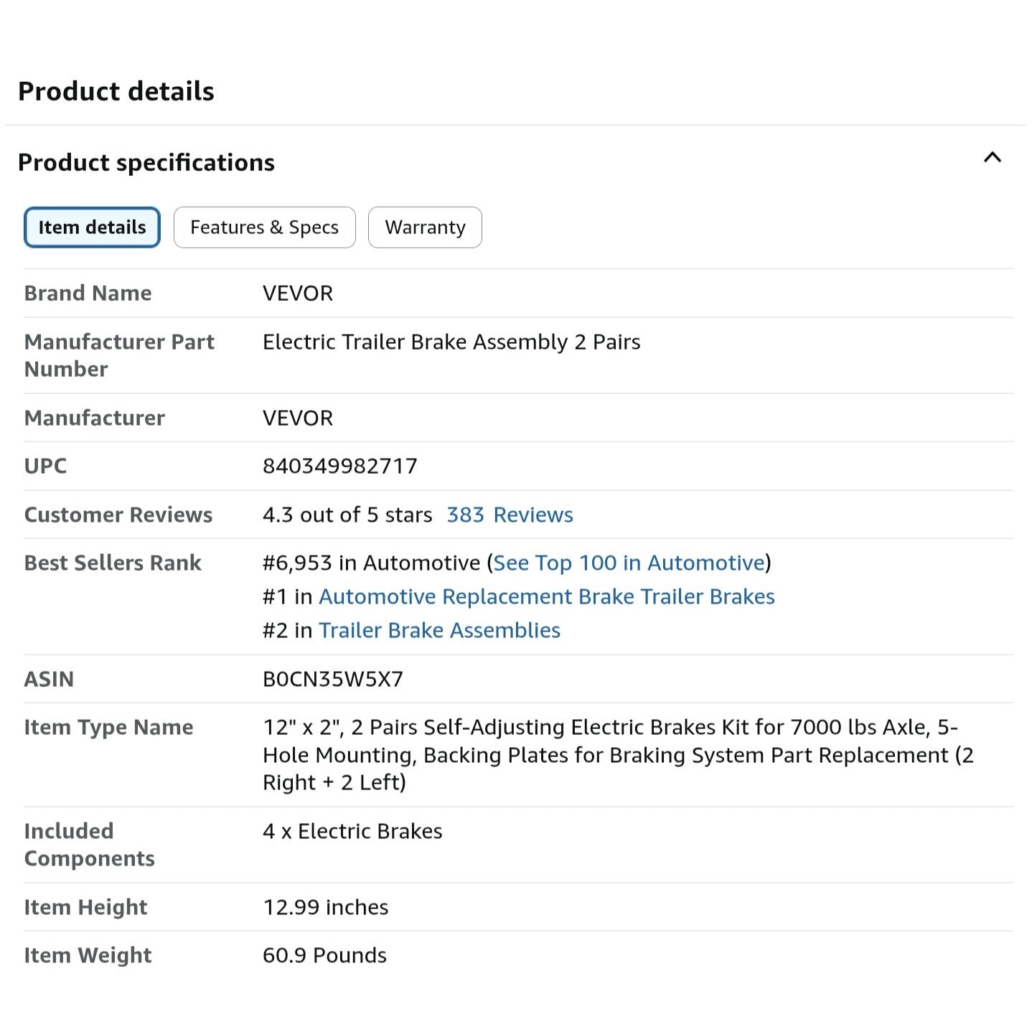Viewport: 1032px width, 1032px height.
Task: Switch to the Features & Specs tab
Action: pyautogui.click(x=264, y=227)
